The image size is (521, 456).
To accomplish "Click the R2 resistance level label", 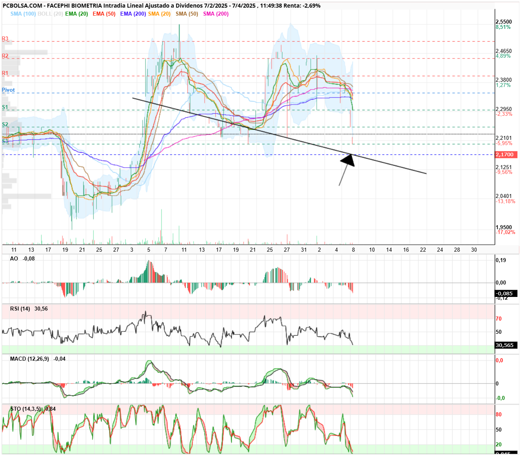I will coord(5,56).
